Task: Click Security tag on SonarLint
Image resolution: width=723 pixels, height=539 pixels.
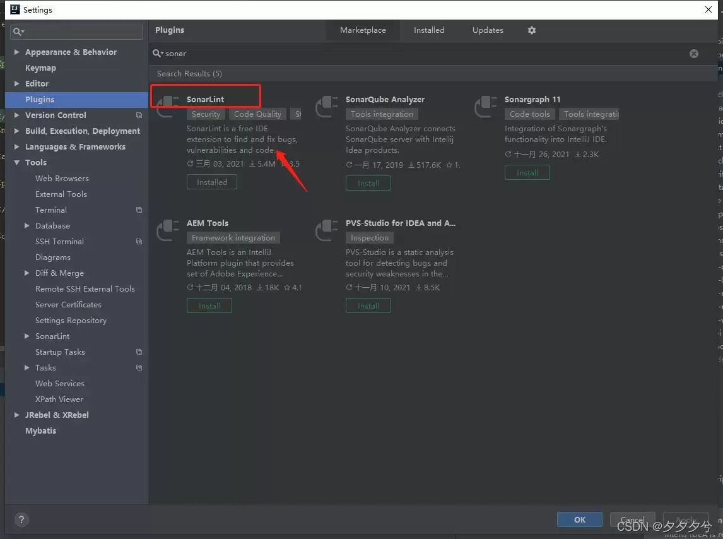Action: pos(206,114)
